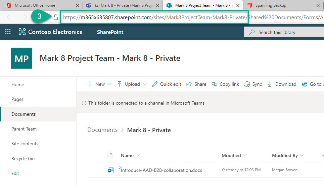Click the Search this library box
Viewport: 324px width, 185px height.
(x=284, y=32)
